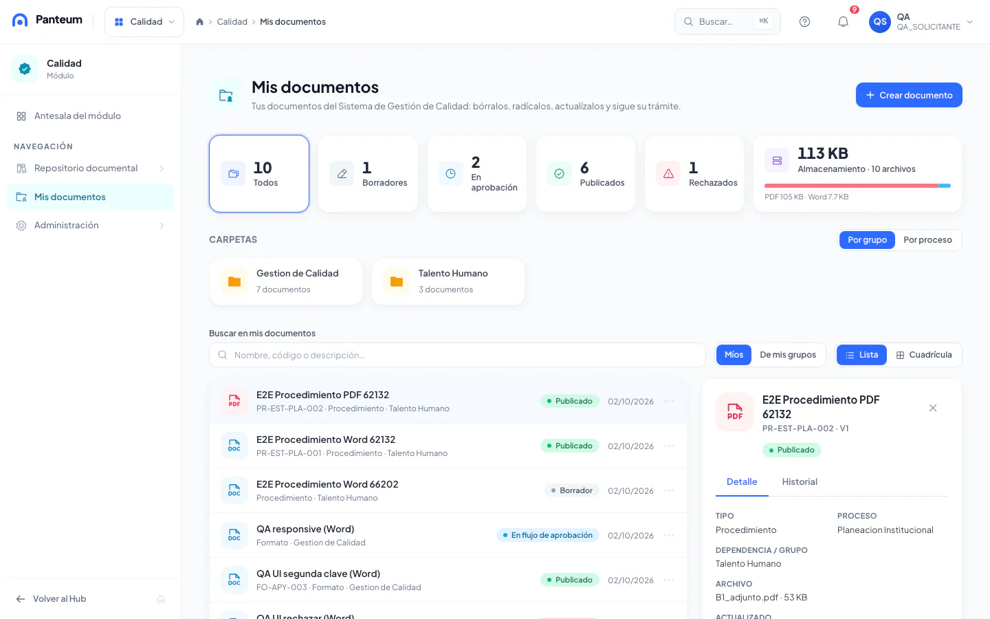Click Crear documento button

(x=909, y=95)
